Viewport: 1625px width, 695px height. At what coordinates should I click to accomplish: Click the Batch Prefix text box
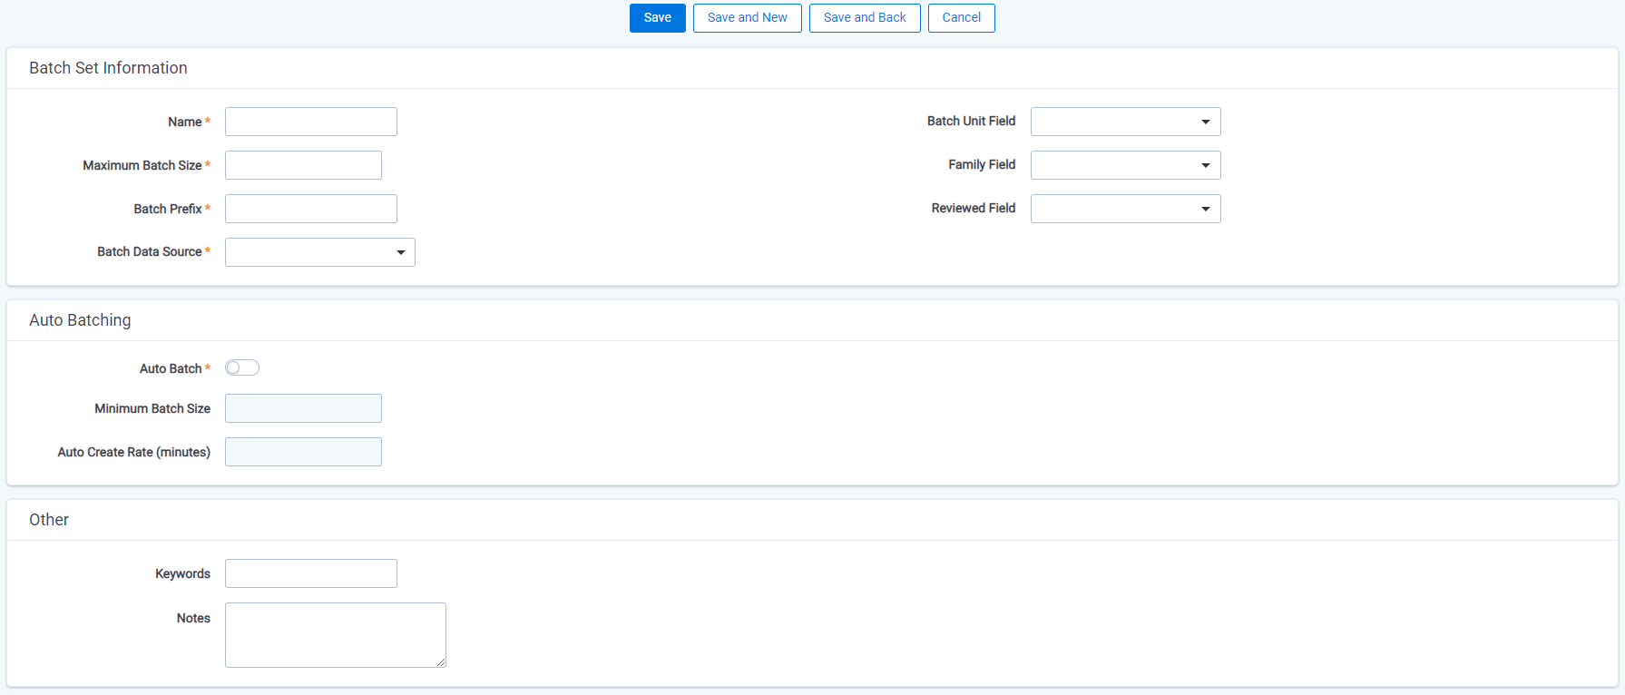point(311,209)
